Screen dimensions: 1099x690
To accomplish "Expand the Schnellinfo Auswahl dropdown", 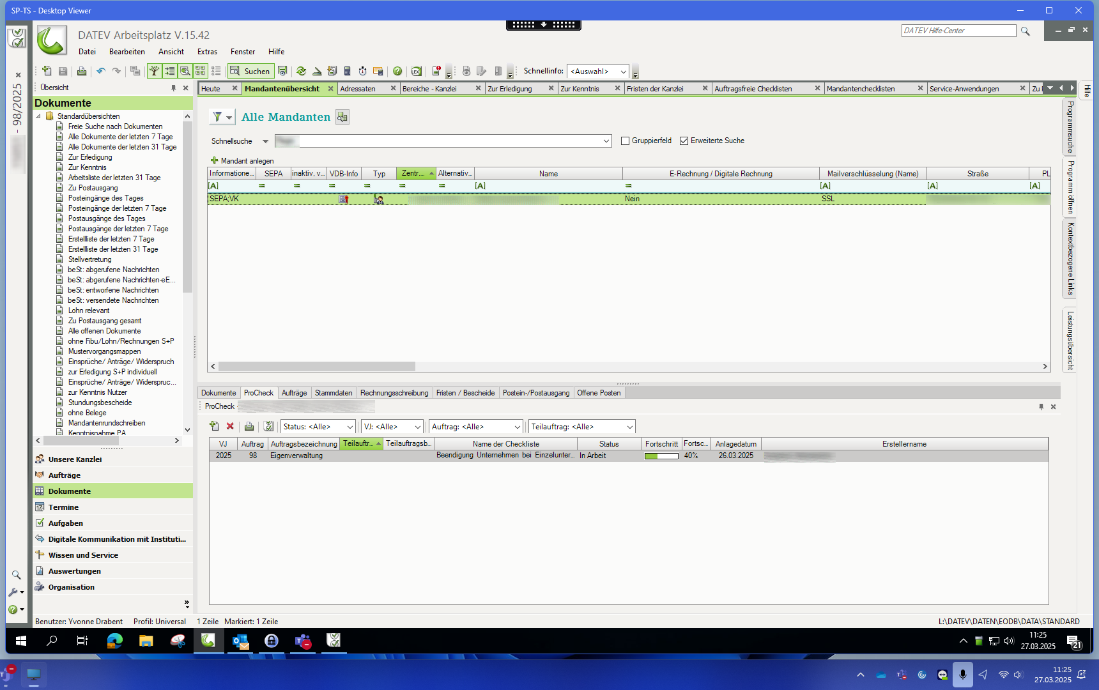I will (x=623, y=72).
